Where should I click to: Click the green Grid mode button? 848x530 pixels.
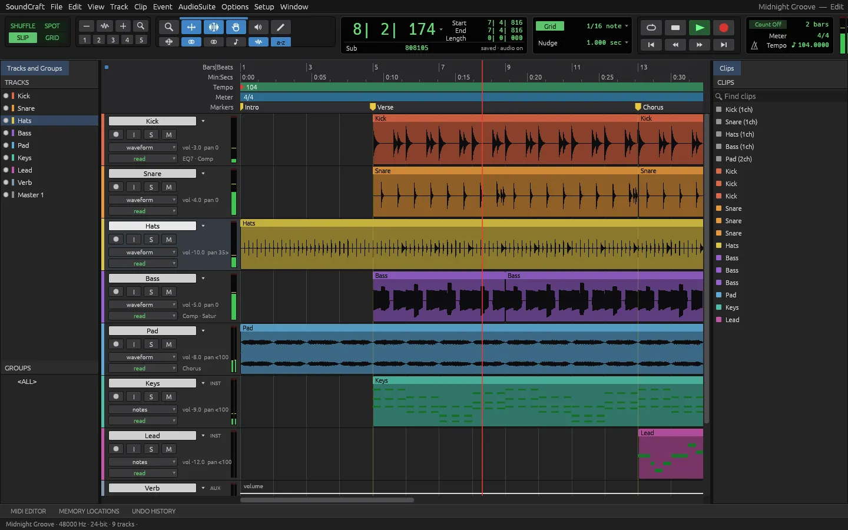tap(549, 26)
